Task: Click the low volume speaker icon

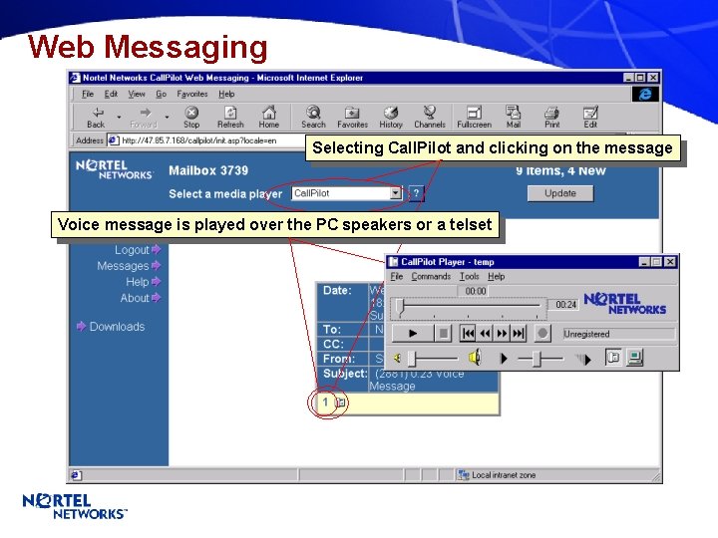Action: click(x=398, y=359)
